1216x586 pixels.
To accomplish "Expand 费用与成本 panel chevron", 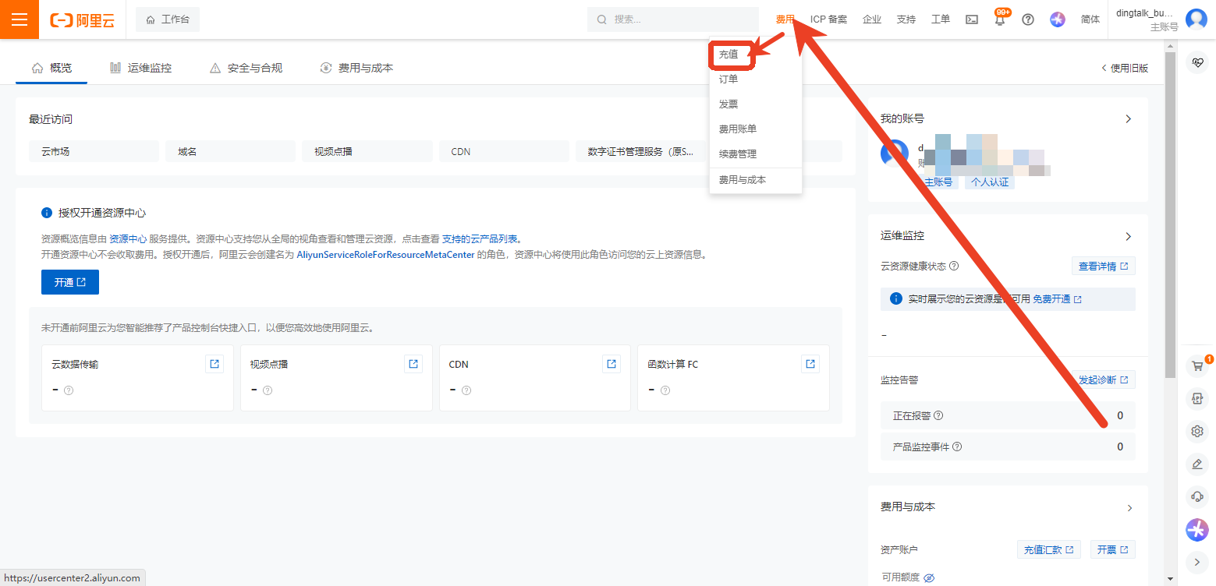I will pyautogui.click(x=1128, y=508).
